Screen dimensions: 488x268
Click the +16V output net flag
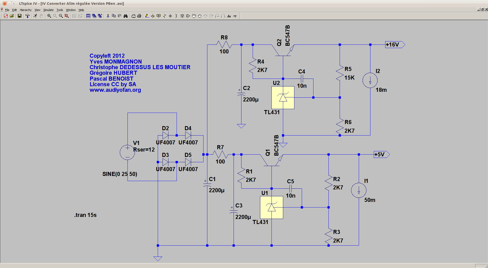(x=395, y=44)
